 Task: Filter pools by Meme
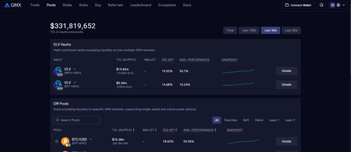pyautogui.click(x=259, y=120)
